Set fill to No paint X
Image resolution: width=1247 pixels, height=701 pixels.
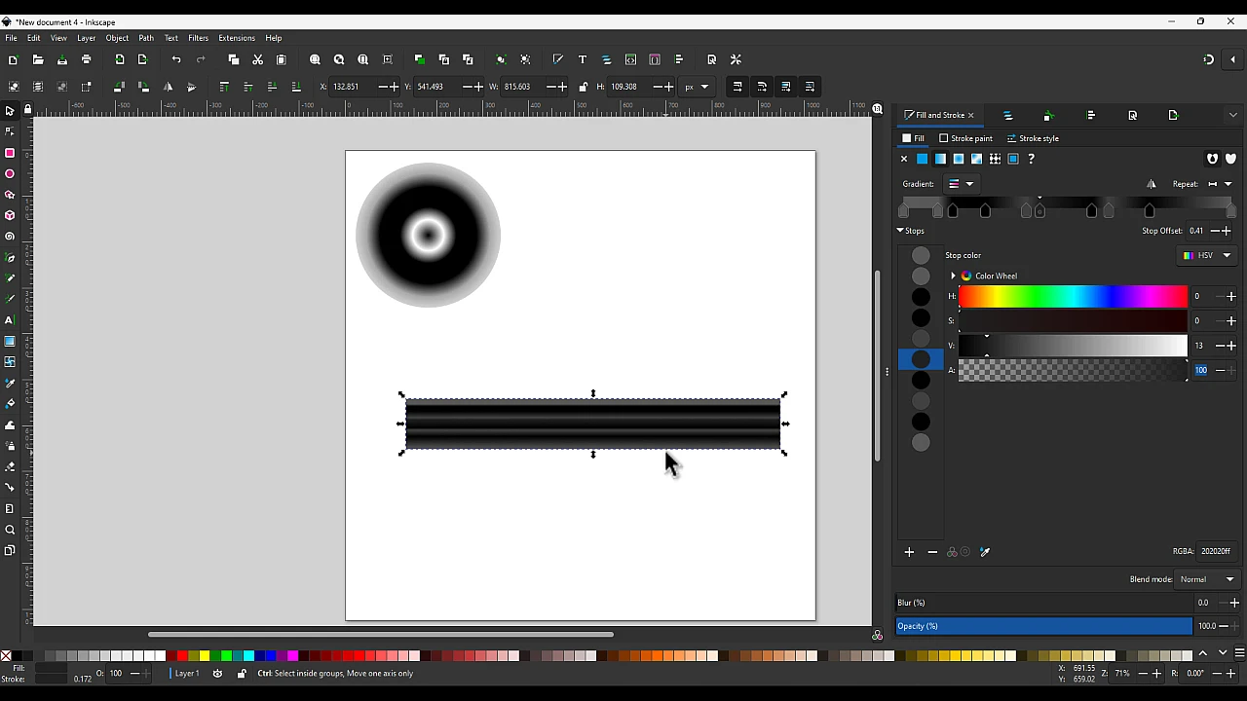[904, 159]
